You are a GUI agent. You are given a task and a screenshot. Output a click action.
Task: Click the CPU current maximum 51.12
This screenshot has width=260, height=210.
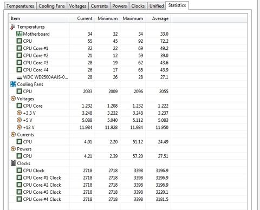pyautogui.click(x=138, y=142)
